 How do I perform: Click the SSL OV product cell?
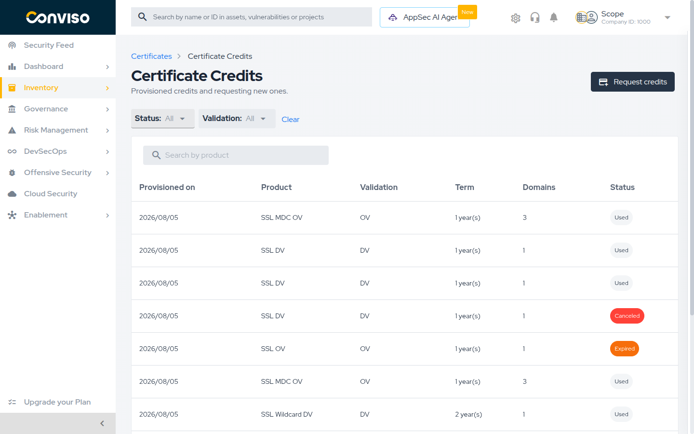pos(273,349)
